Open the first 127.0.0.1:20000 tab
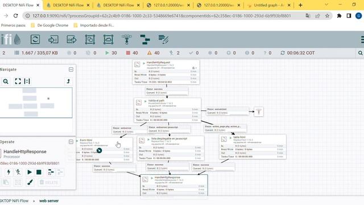The height and width of the screenshot is (205, 364). (x=169, y=5)
